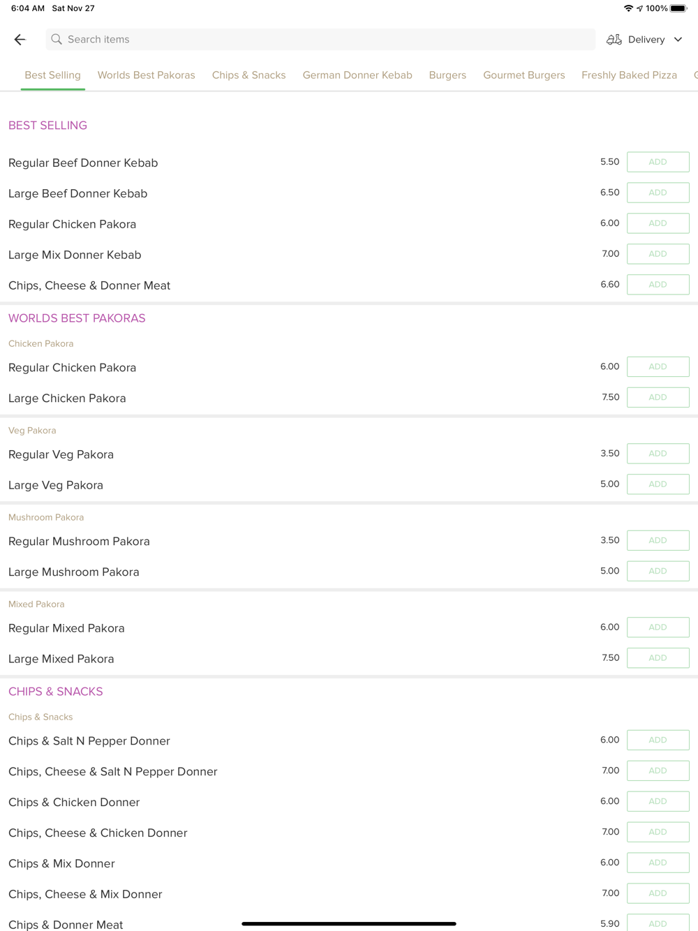Click the Search items field
Screen dimensions: 698x931
pos(320,40)
